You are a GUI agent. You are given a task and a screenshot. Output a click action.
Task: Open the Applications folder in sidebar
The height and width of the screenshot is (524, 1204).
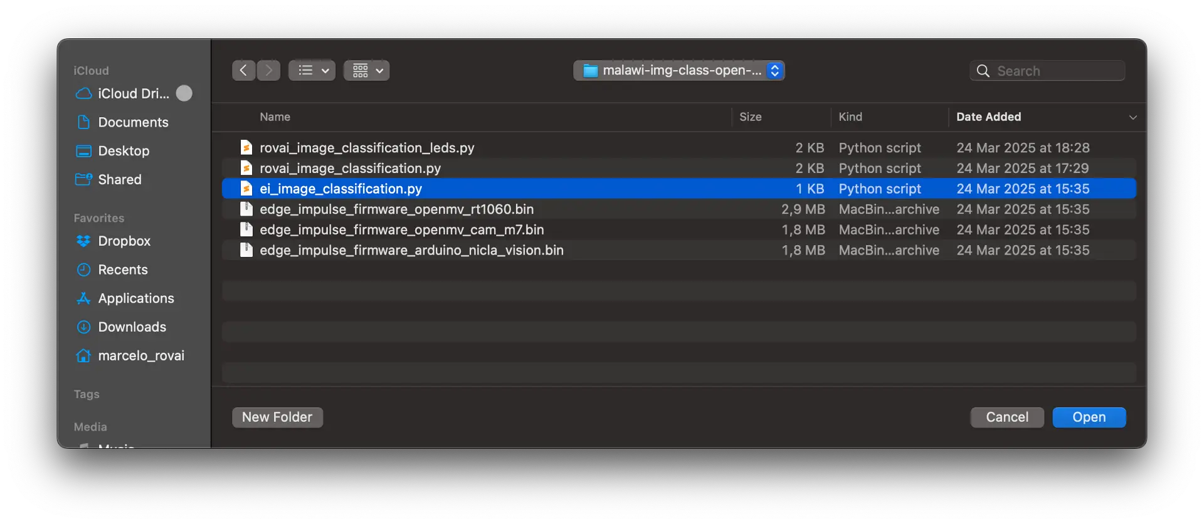[x=136, y=299]
